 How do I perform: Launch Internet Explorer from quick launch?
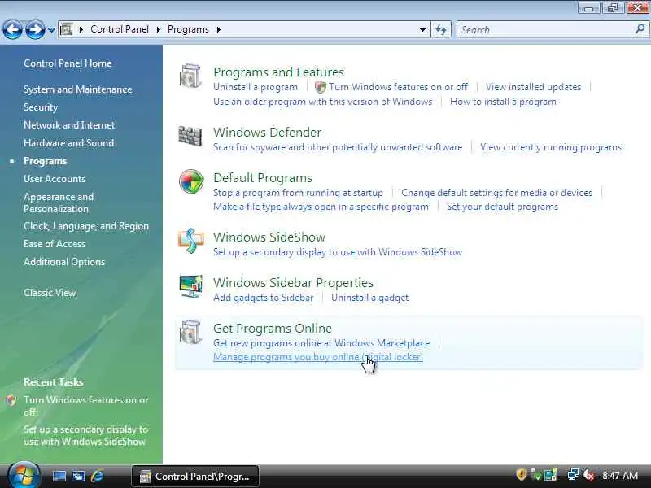97,476
